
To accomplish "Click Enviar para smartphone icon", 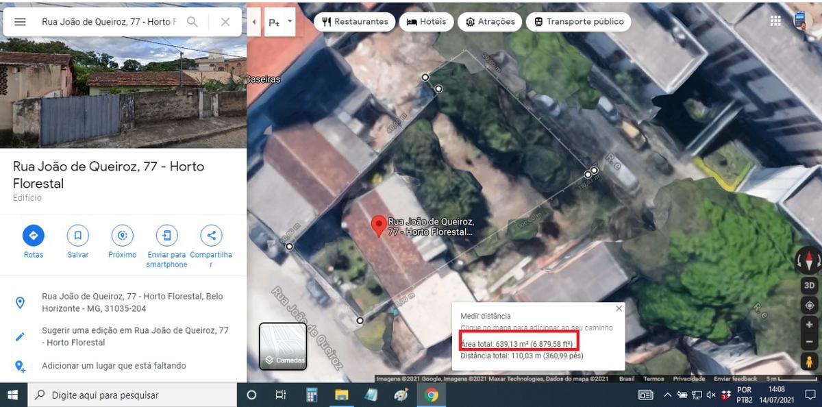I will tap(166, 236).
